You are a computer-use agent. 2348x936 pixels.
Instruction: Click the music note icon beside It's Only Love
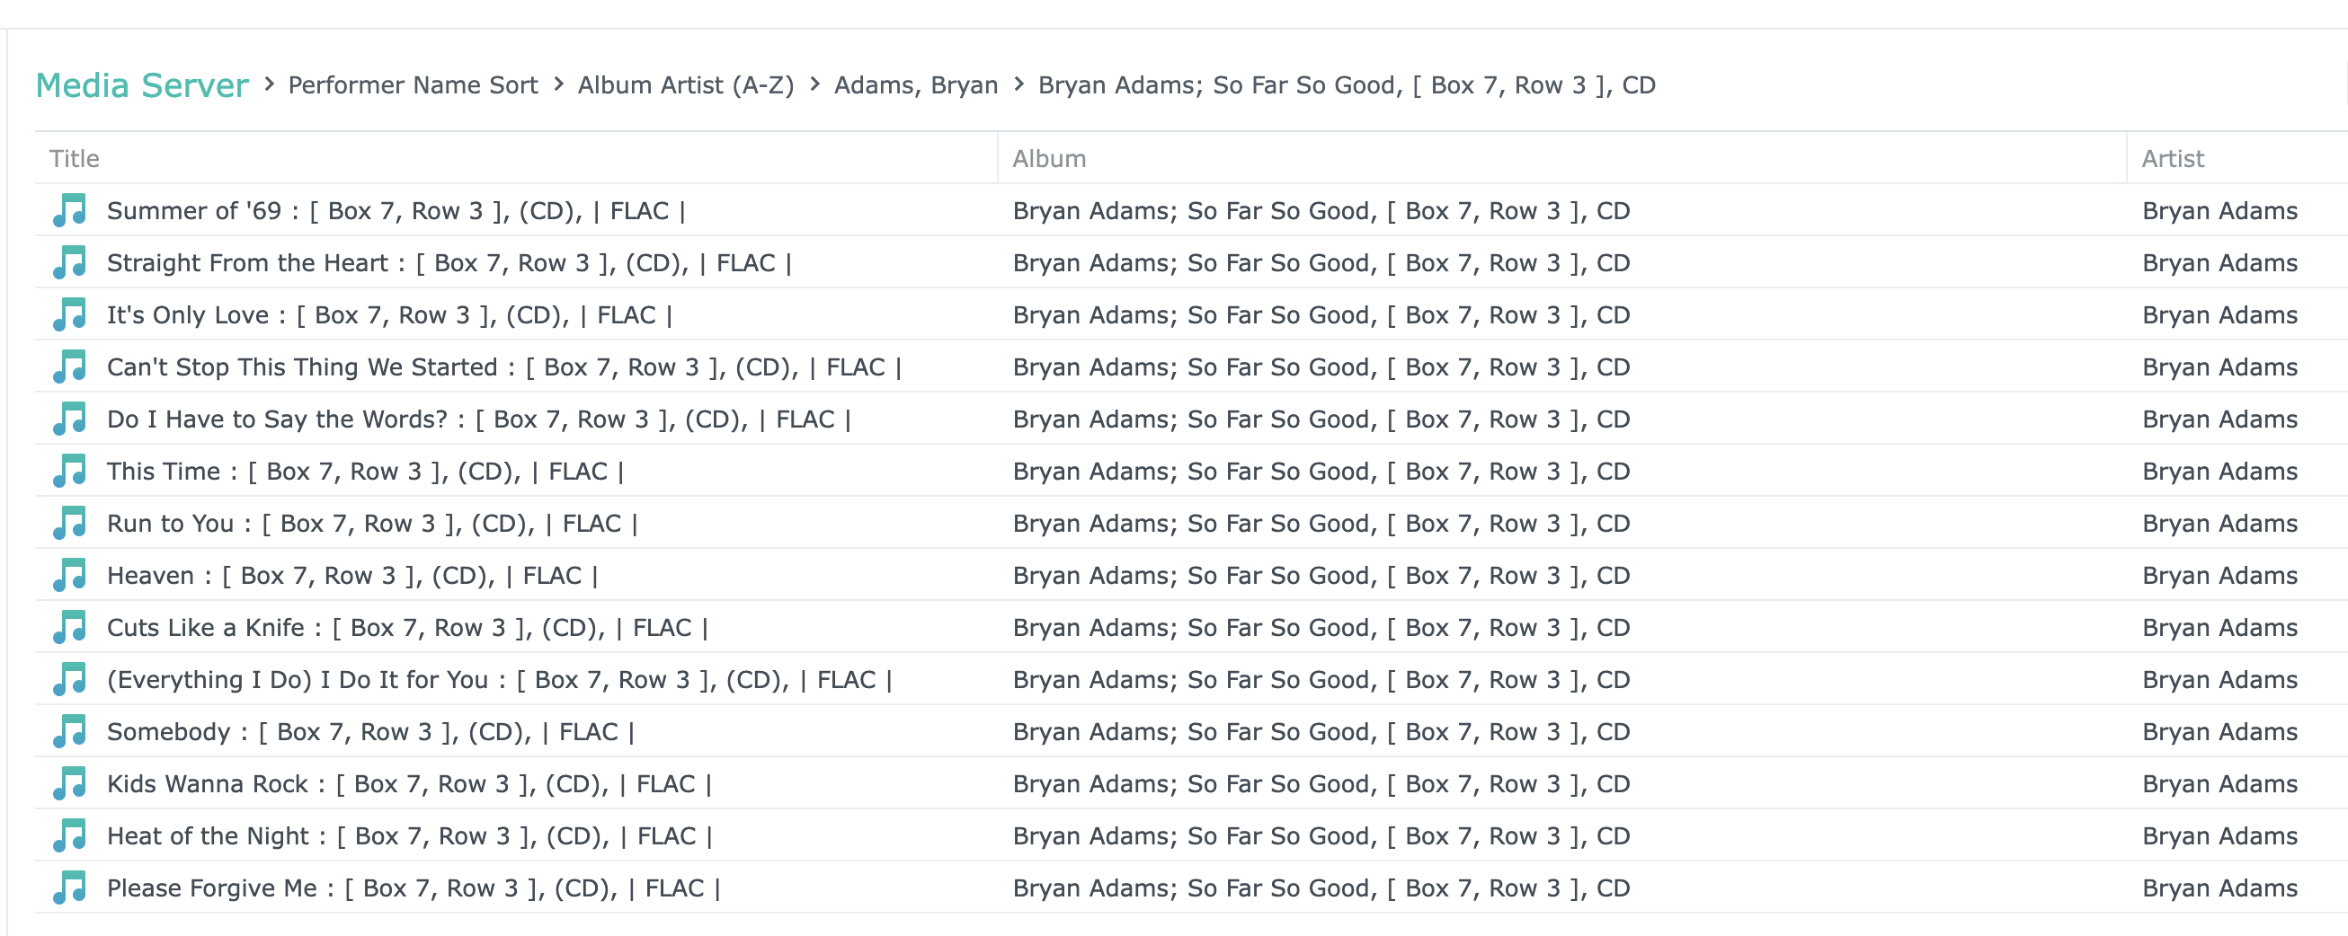69,315
